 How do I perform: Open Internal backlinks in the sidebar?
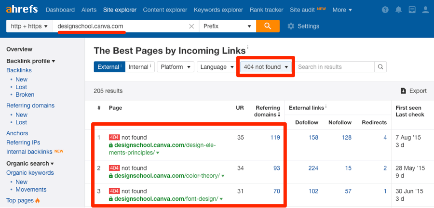tap(29, 152)
